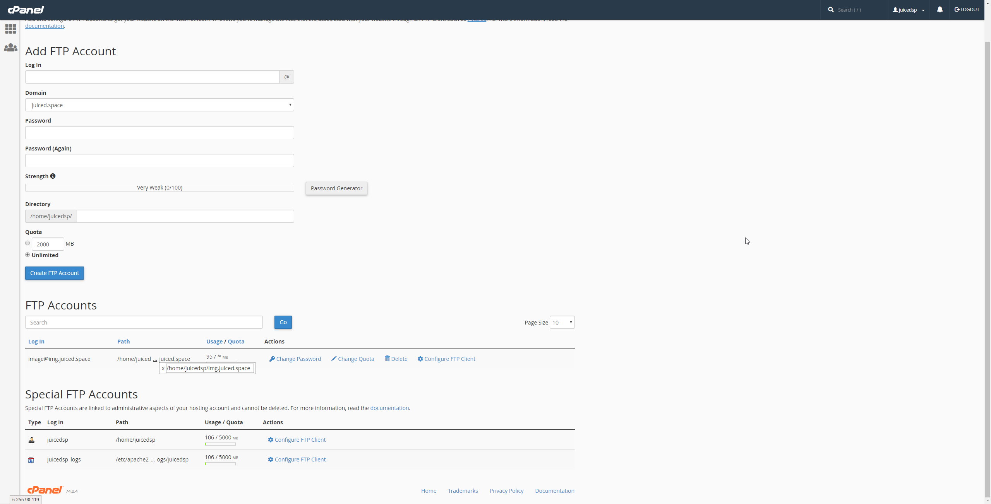Viewport: 991px width, 504px height.
Task: Expand the juicedsp user menu
Action: 909,10
